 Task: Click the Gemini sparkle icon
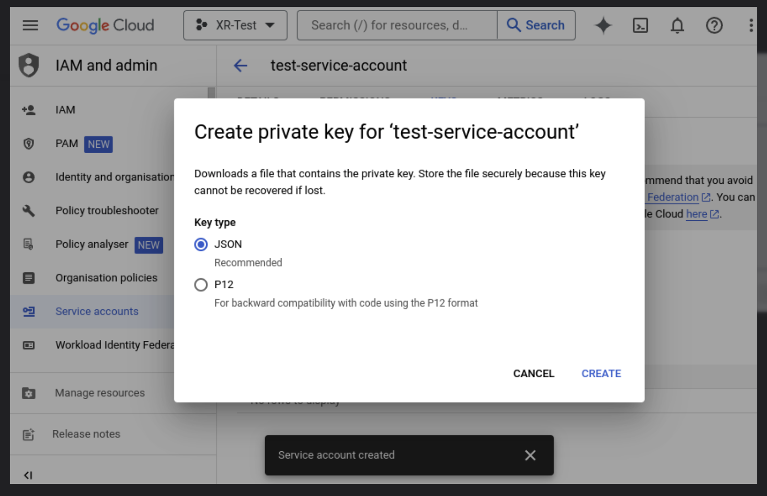click(603, 25)
